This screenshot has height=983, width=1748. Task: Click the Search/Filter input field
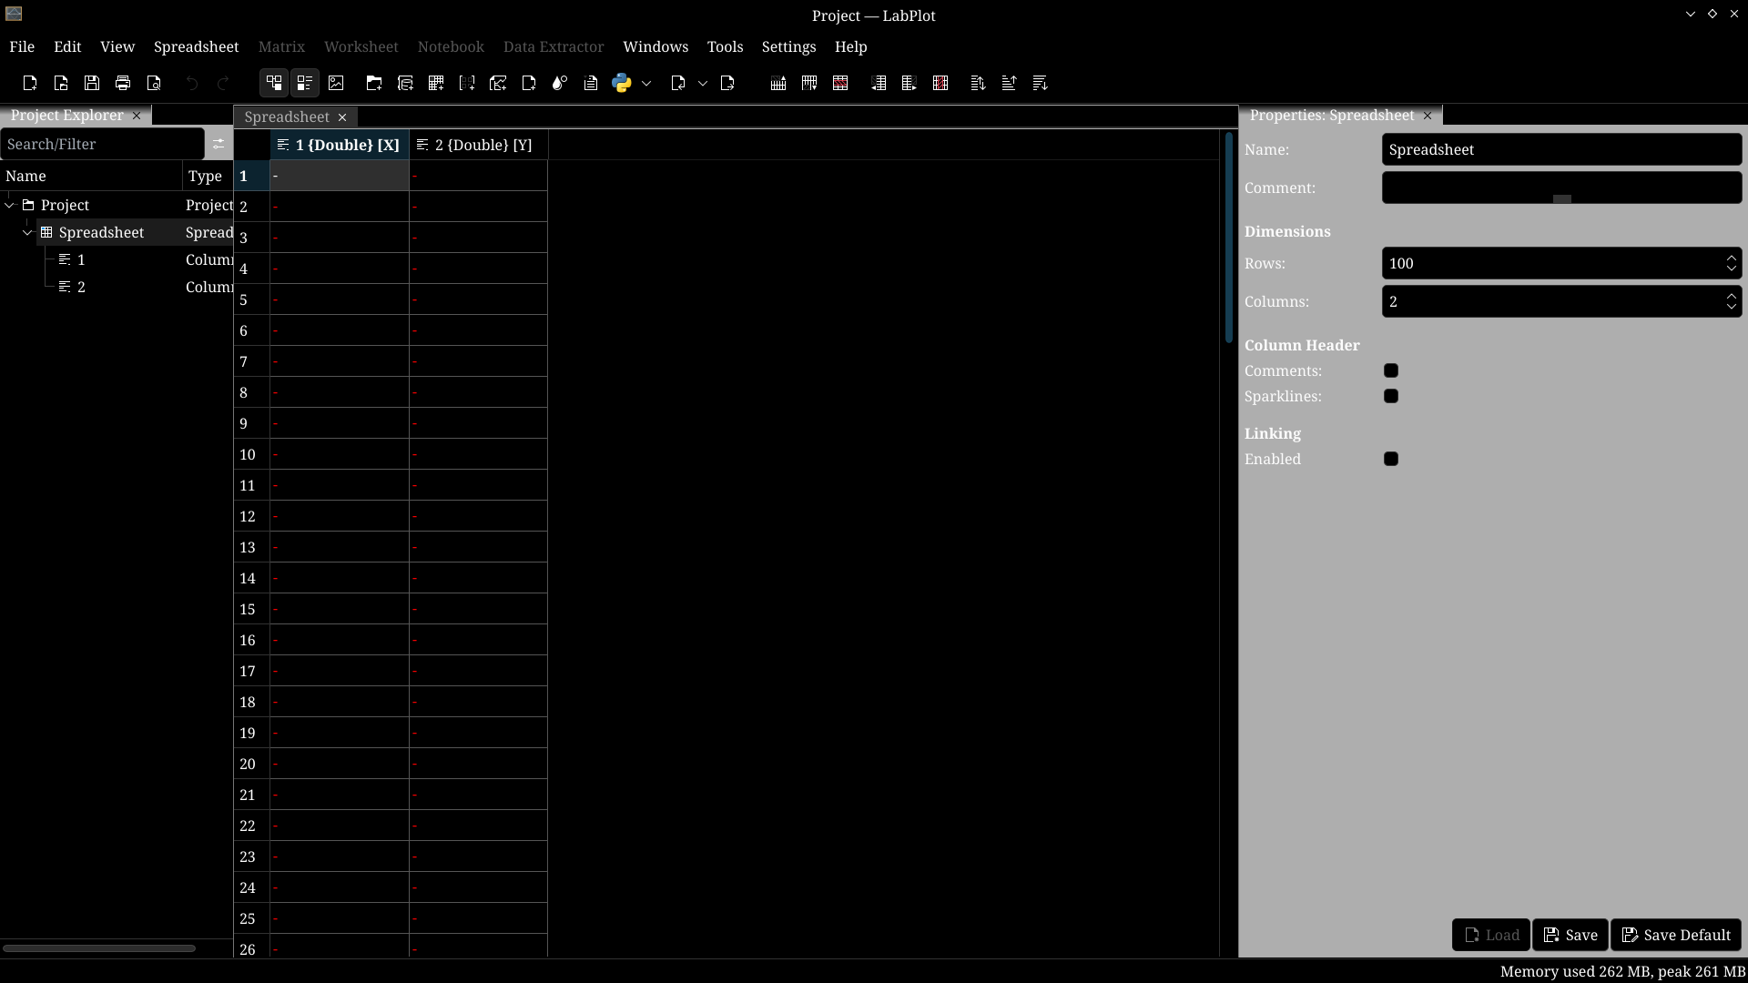(102, 144)
